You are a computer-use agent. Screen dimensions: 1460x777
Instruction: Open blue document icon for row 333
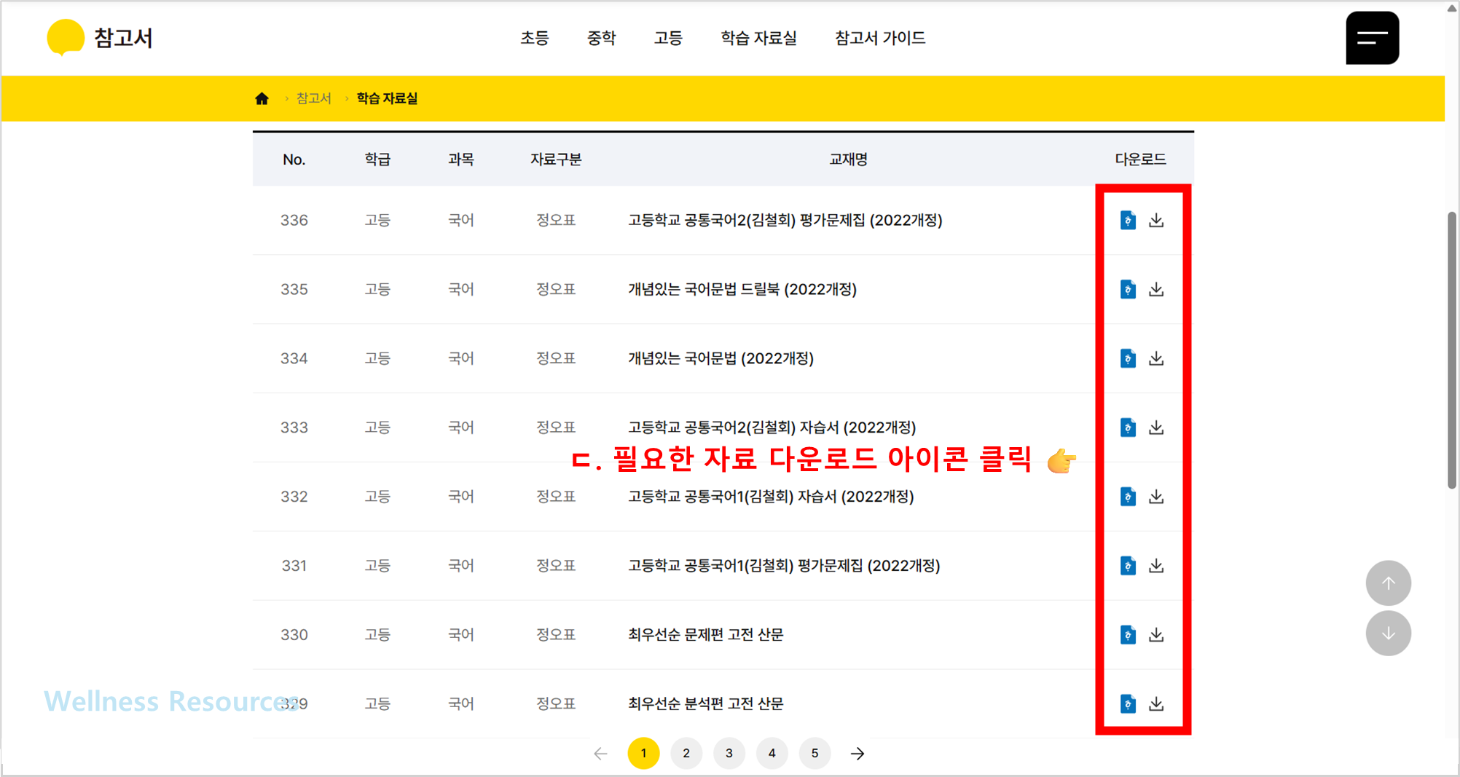point(1128,427)
